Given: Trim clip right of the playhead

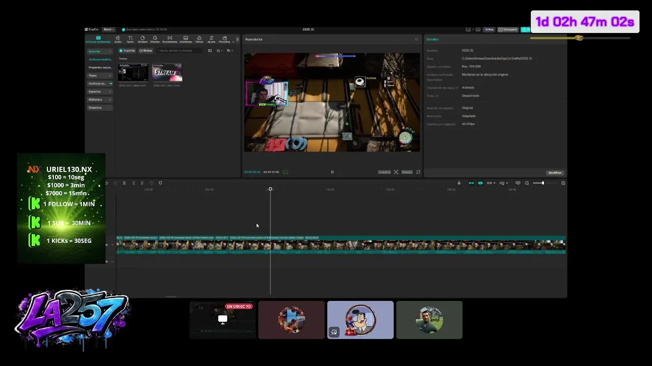Looking at the screenshot, I should tap(142, 183).
